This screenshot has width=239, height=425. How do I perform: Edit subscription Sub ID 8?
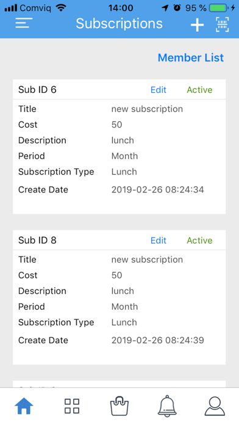(x=159, y=241)
